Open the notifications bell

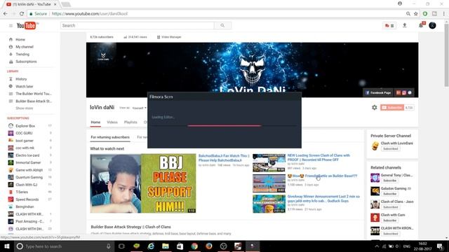tap(421, 25)
